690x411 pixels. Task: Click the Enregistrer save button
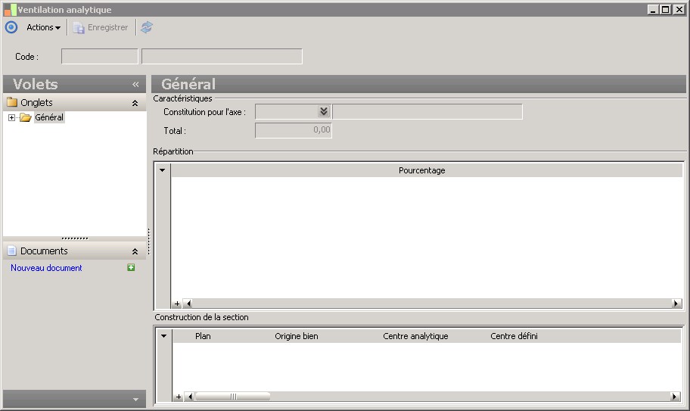101,27
